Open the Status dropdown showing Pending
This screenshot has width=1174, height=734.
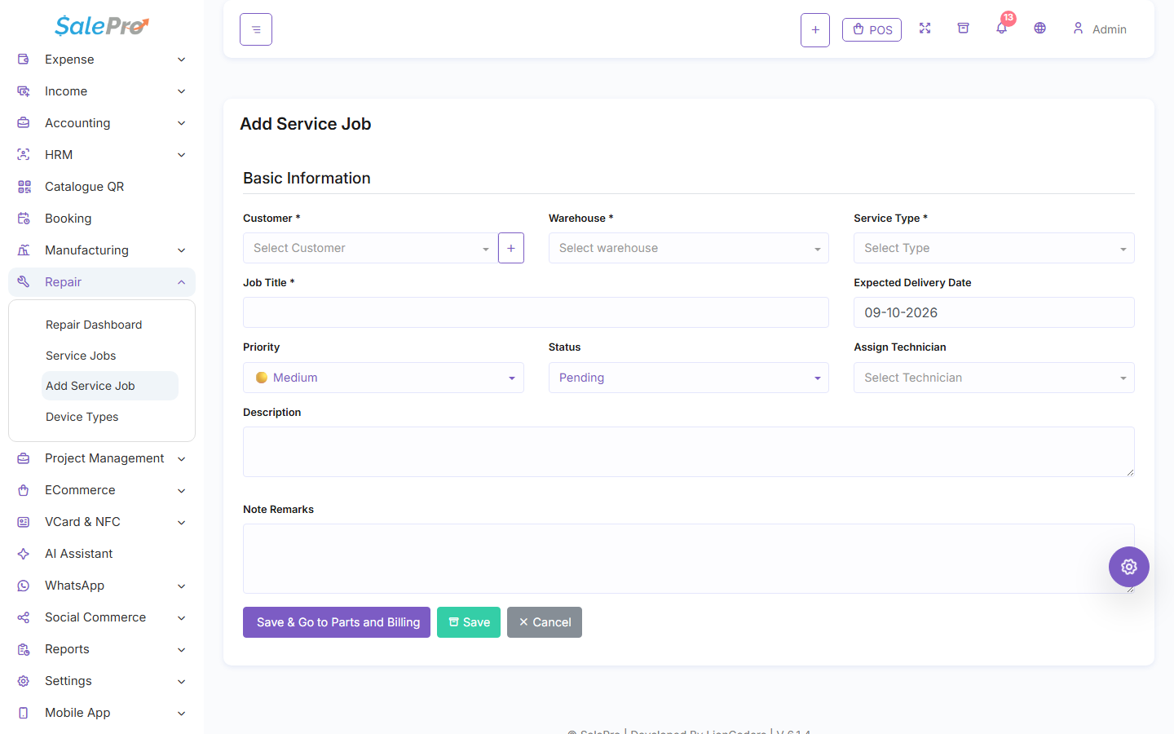click(689, 378)
